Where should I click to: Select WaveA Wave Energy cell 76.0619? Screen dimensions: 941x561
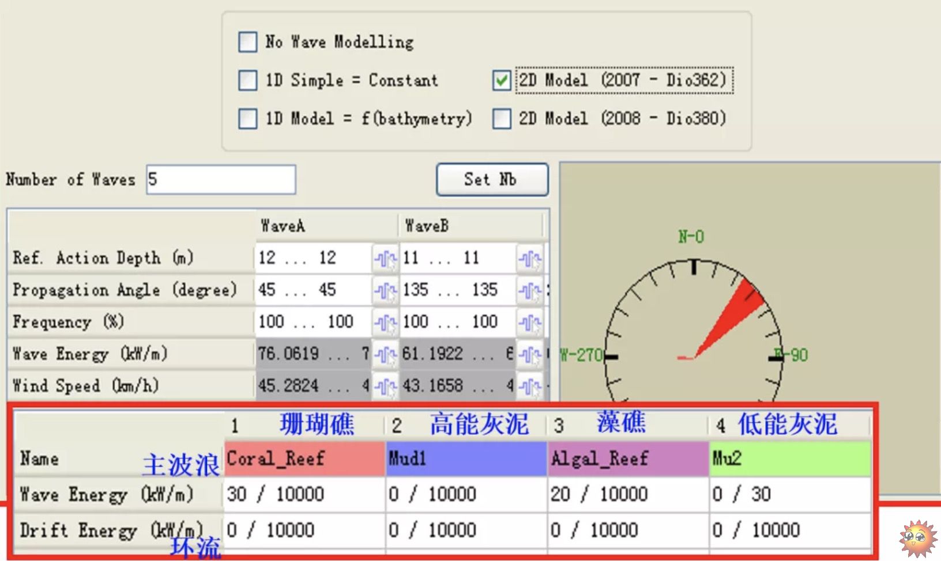click(313, 354)
